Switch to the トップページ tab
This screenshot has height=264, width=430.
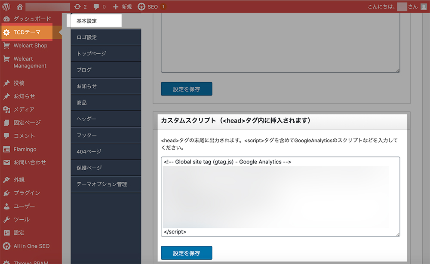coord(106,53)
